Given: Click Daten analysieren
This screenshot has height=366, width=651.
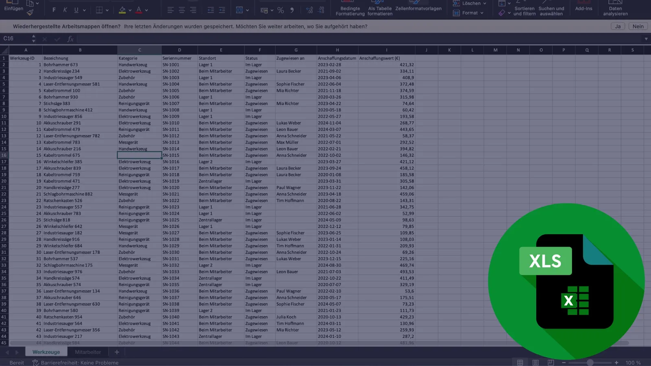Looking at the screenshot, I should coord(615,9).
